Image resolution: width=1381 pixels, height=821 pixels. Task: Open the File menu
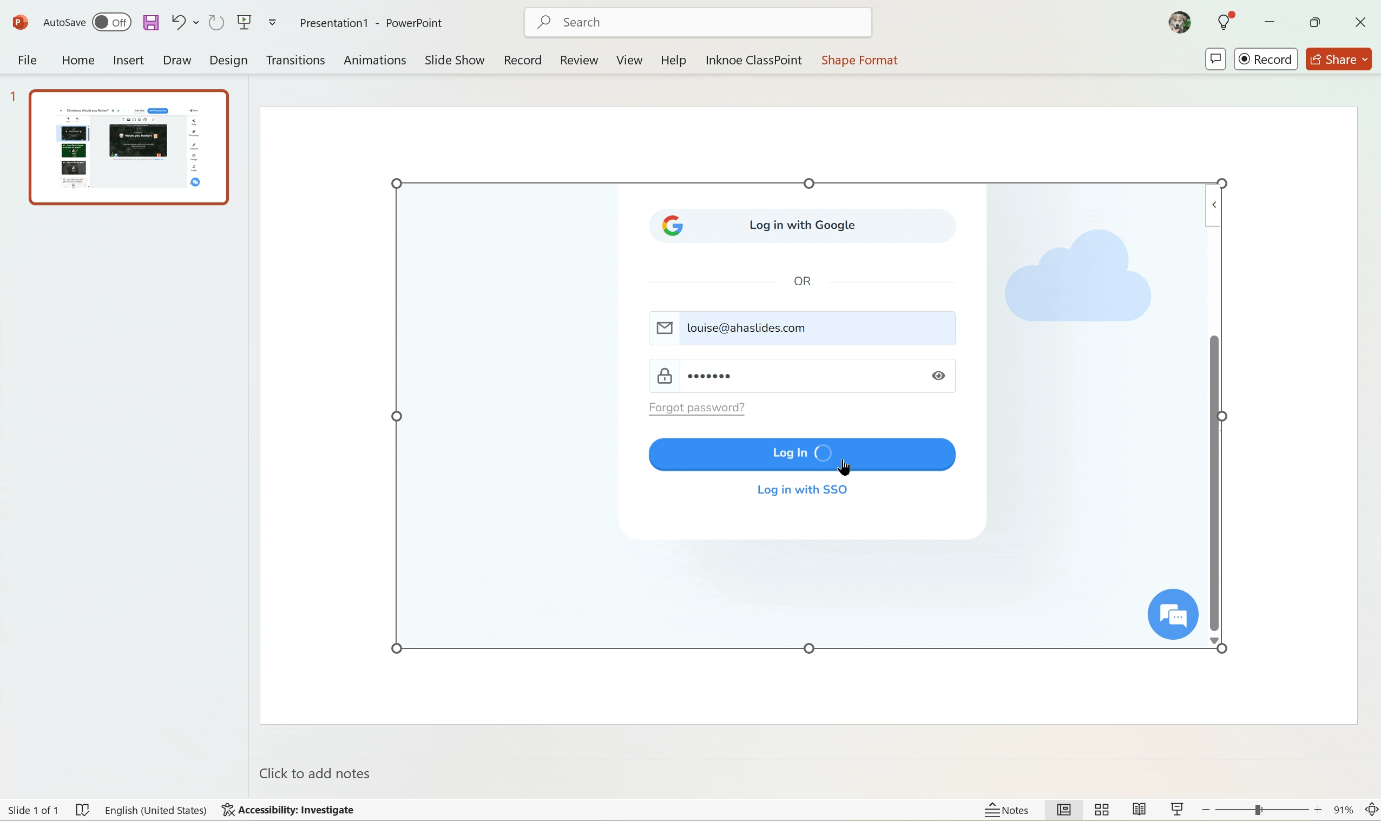click(x=27, y=60)
